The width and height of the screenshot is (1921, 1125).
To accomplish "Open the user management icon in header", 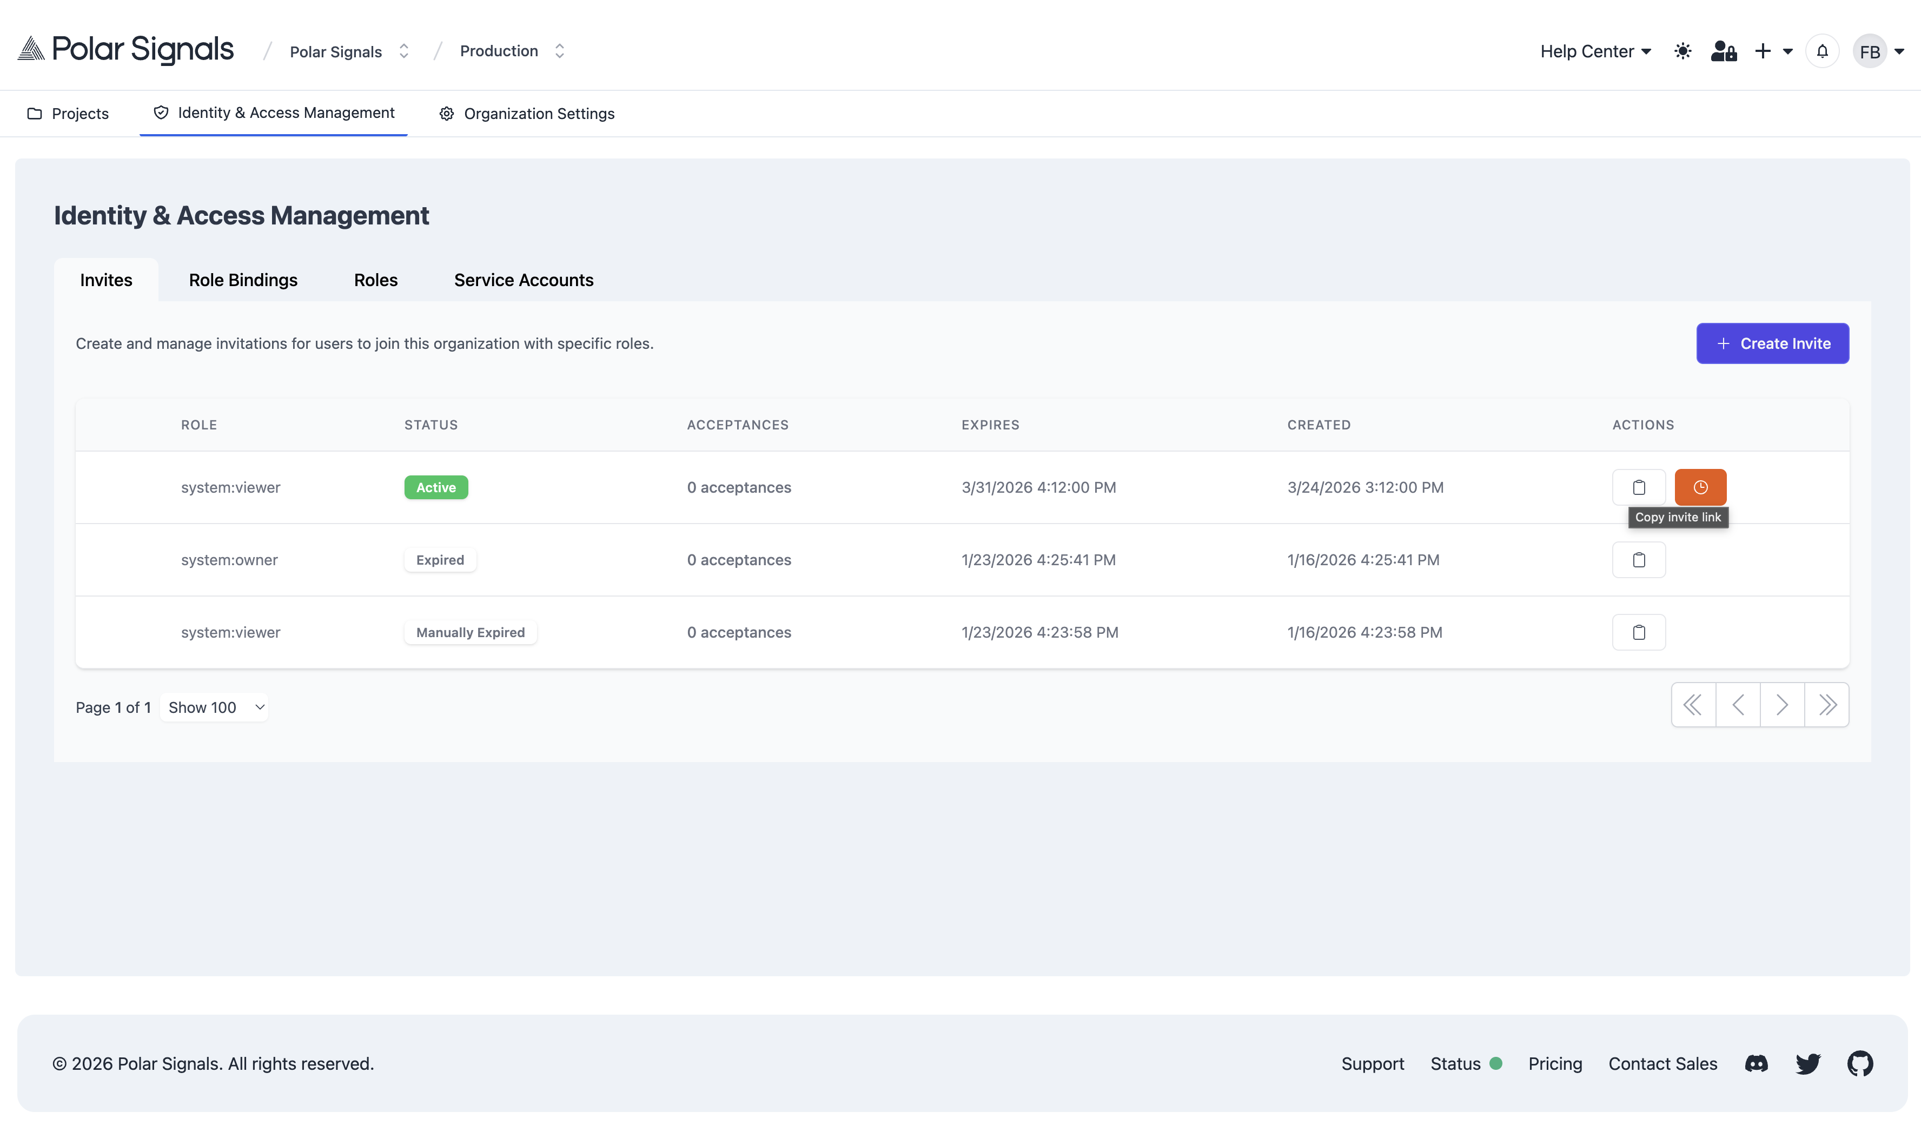I will click(1723, 50).
